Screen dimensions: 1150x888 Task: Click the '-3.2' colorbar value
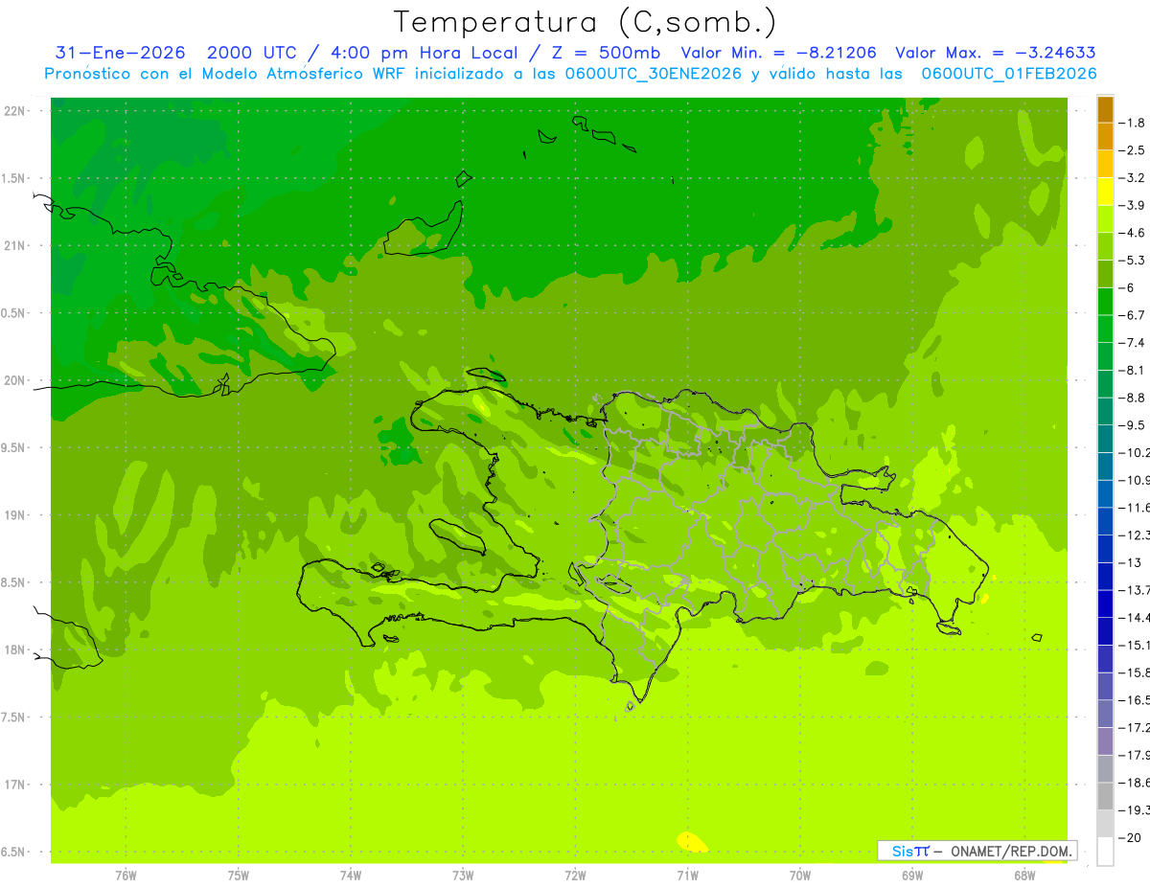1132,177
